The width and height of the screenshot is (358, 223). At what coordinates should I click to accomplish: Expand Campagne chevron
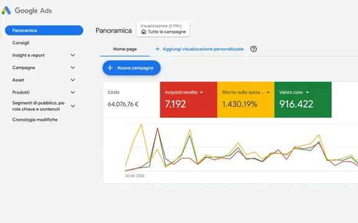[x=73, y=68]
